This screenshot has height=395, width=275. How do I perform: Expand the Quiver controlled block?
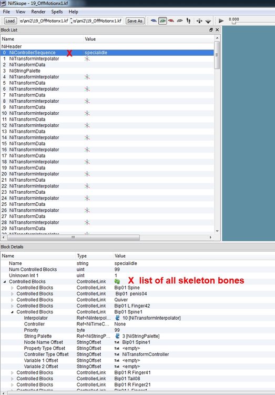(12, 300)
